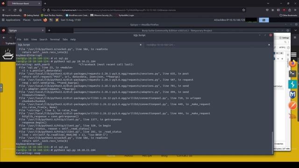Switch to the second root@ip terminal tab
The width and height of the screenshot is (299, 168).
(x=208, y=45)
